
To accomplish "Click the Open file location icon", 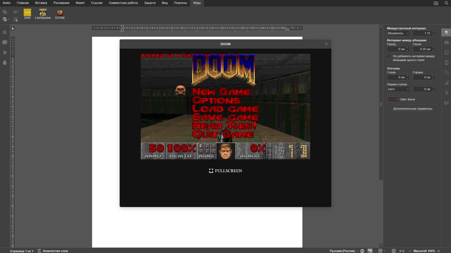I will (x=436, y=3).
